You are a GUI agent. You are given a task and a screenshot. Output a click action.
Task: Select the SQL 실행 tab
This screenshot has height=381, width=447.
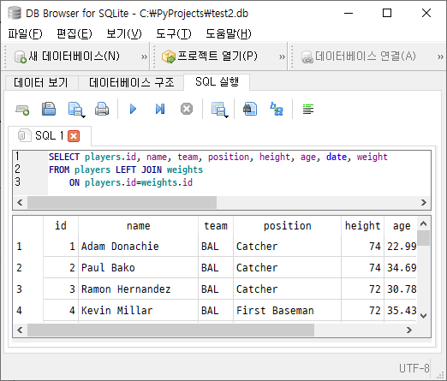(217, 82)
